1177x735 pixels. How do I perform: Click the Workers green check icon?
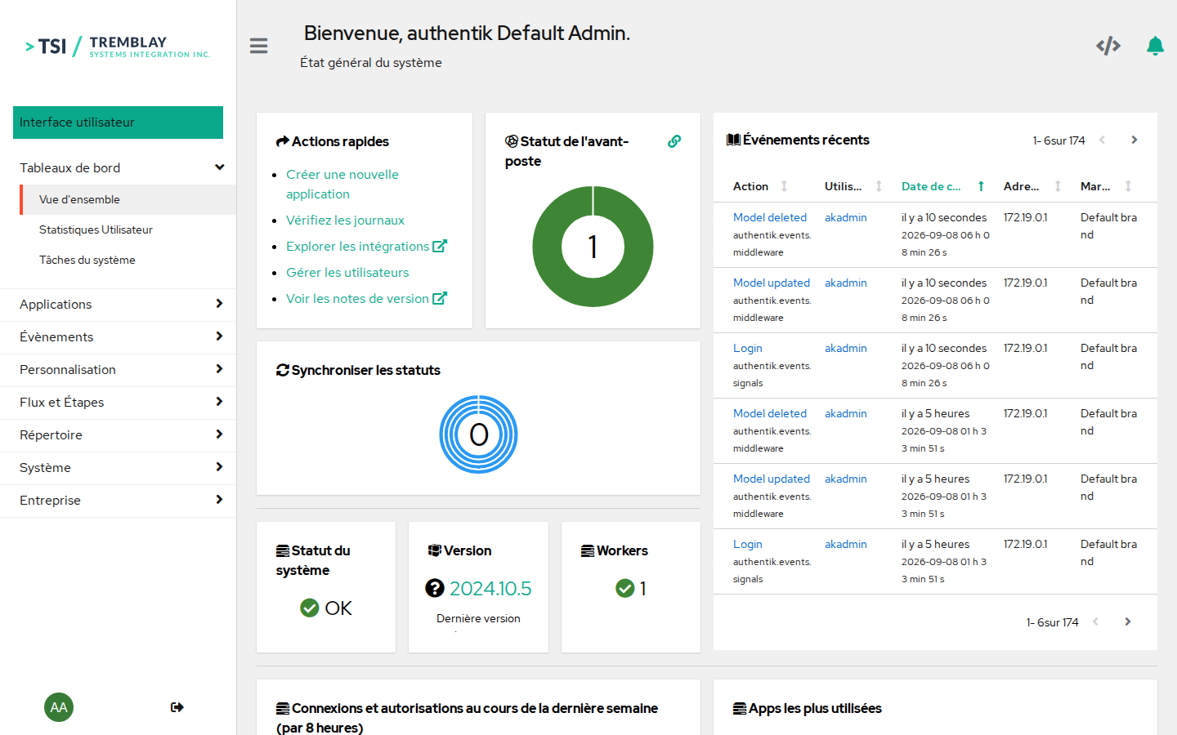625,588
